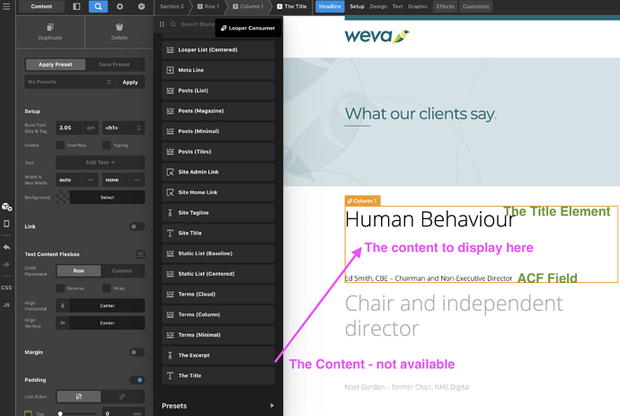Click the undo arrow icon
The height and width of the screenshot is (416, 620).
(x=6, y=247)
